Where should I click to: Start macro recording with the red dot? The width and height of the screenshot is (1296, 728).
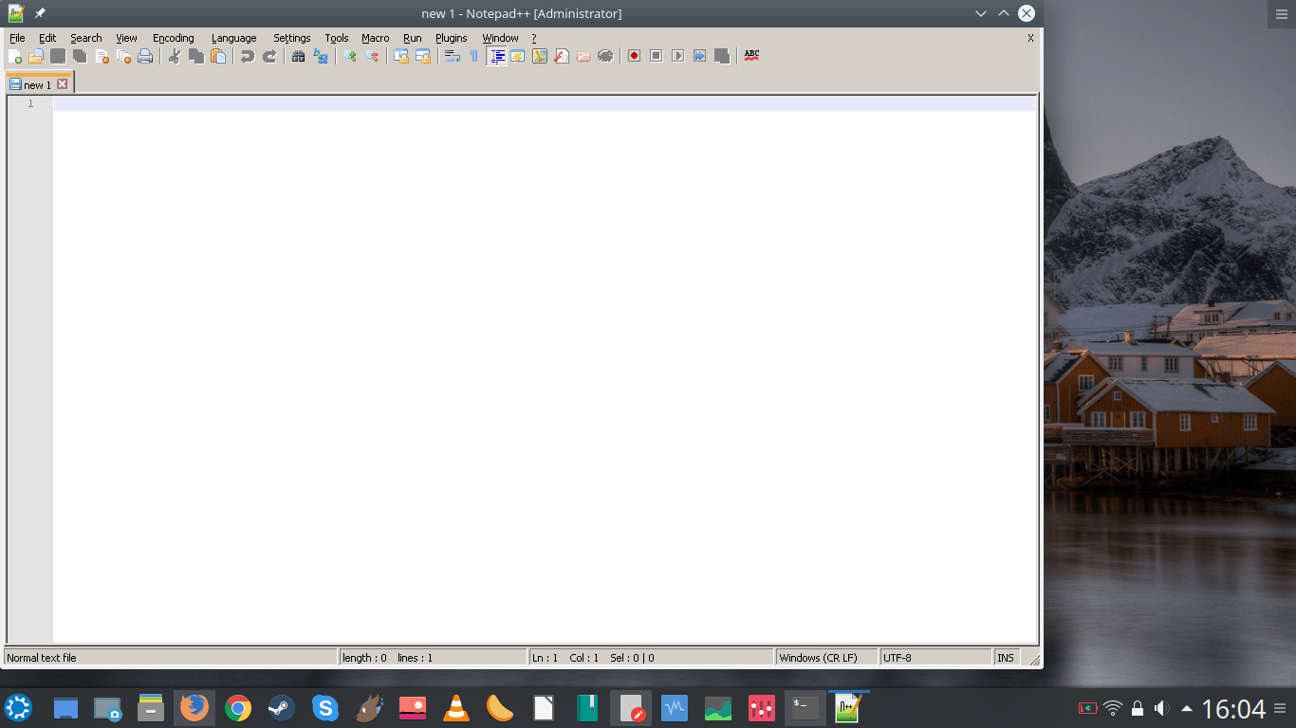coord(635,56)
